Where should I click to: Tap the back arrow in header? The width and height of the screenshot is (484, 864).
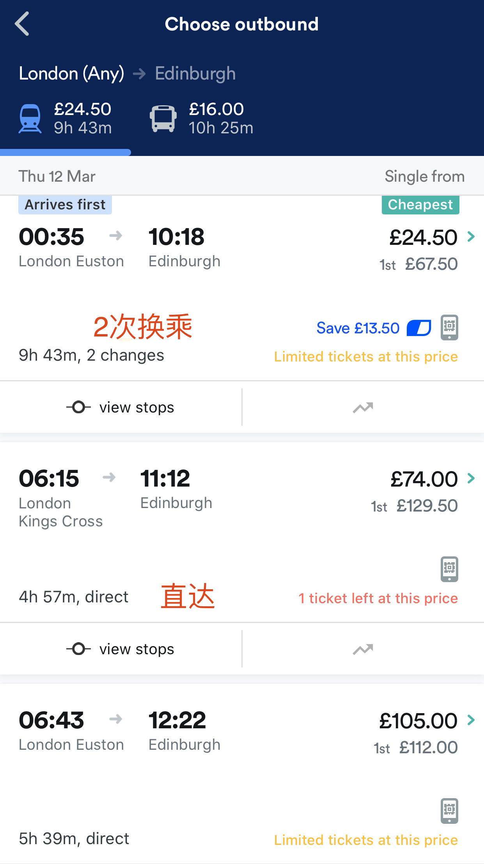(22, 24)
